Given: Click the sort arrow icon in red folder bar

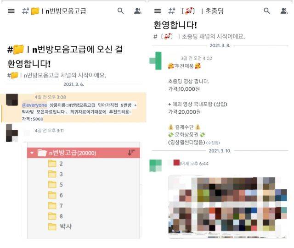Looking at the screenshot, I should click(x=131, y=152).
